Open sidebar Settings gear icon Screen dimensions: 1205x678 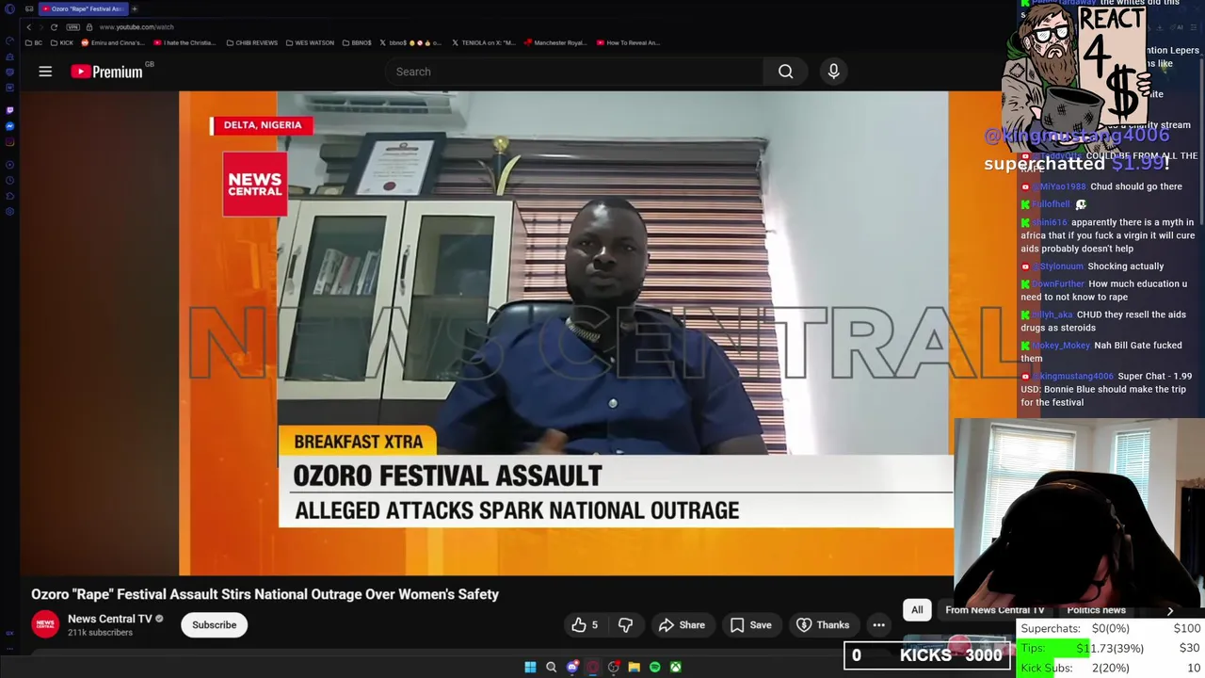tap(9, 212)
